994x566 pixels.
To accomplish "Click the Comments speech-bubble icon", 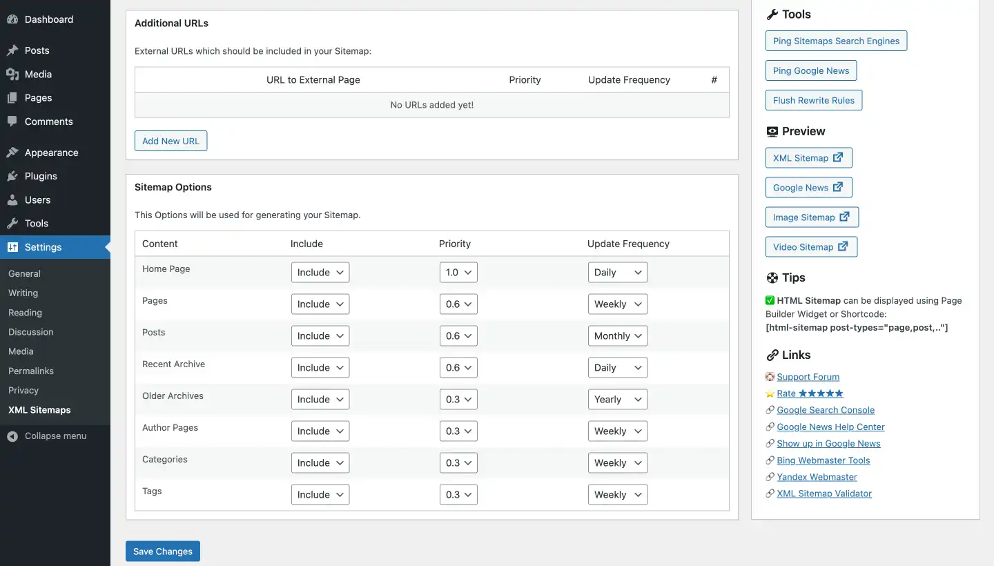I will tap(12, 121).
